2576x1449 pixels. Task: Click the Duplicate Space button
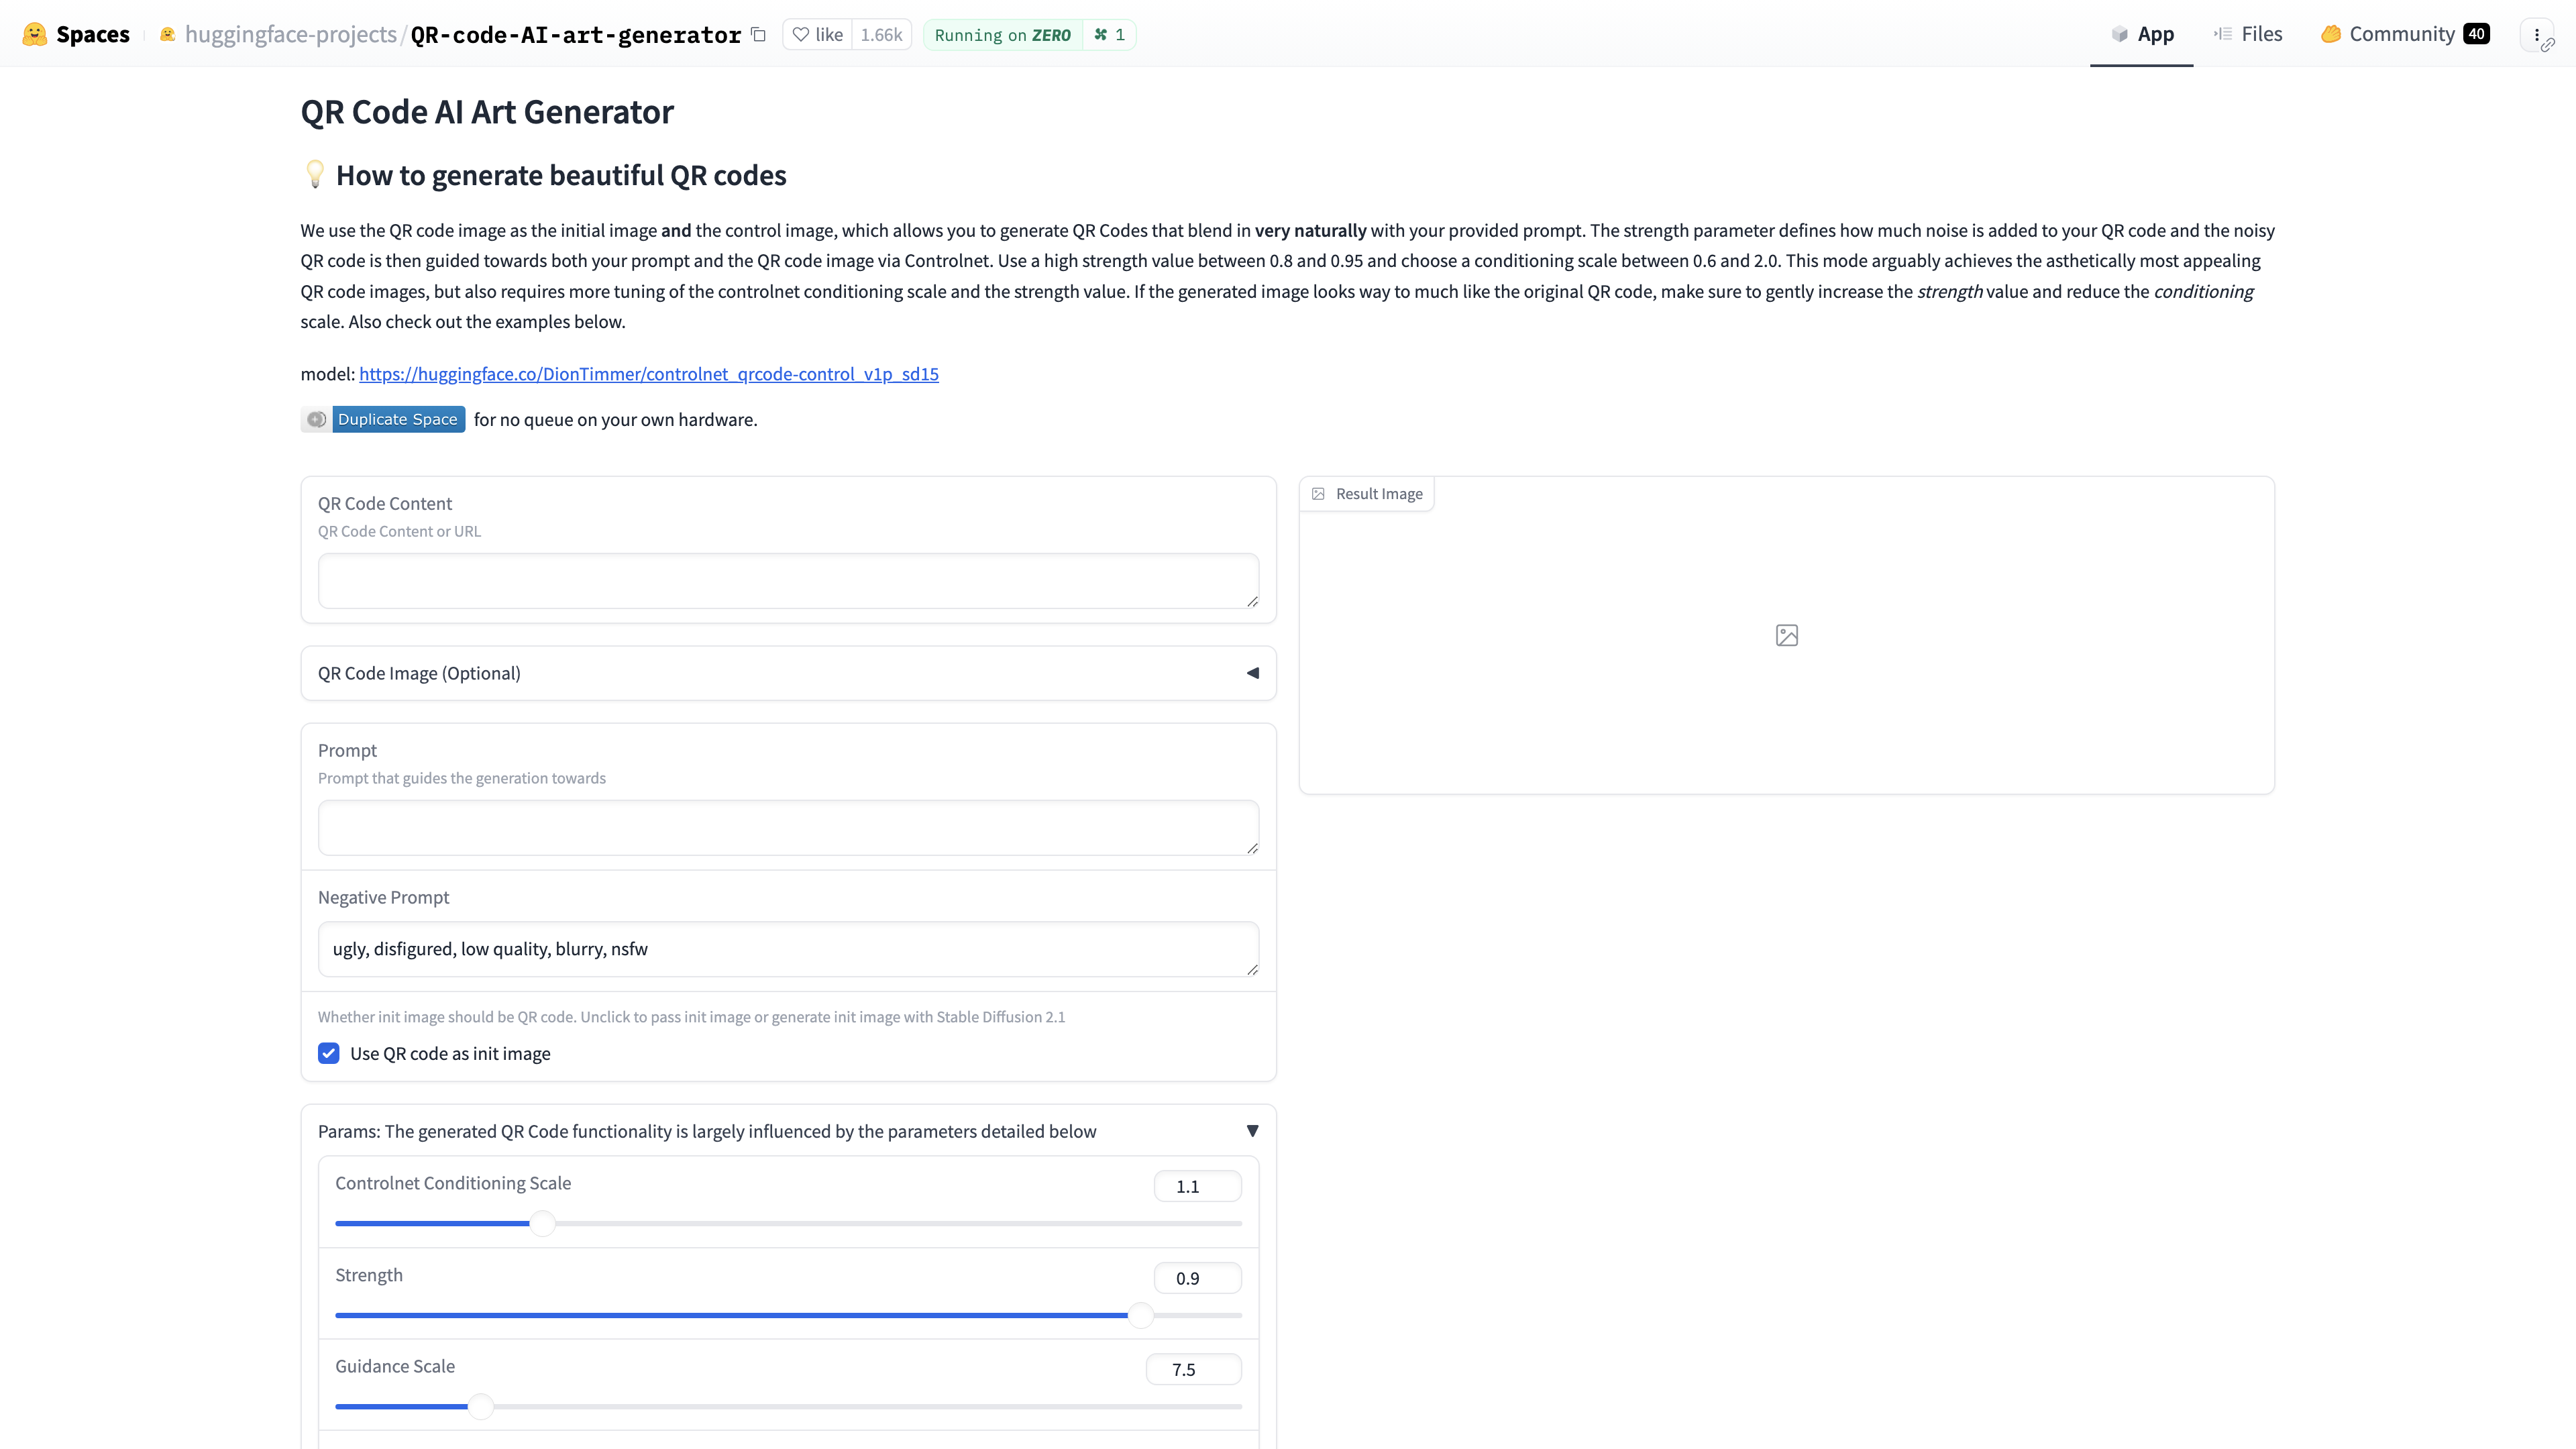click(396, 419)
